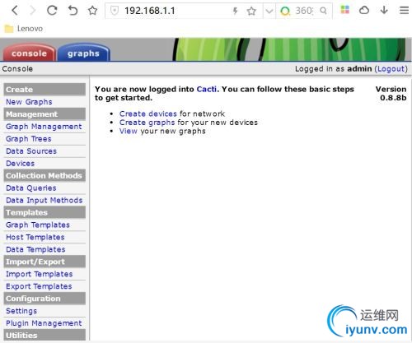This screenshot has width=412, height=343.
Task: Open the browser hamburger menu
Action: 404,11
